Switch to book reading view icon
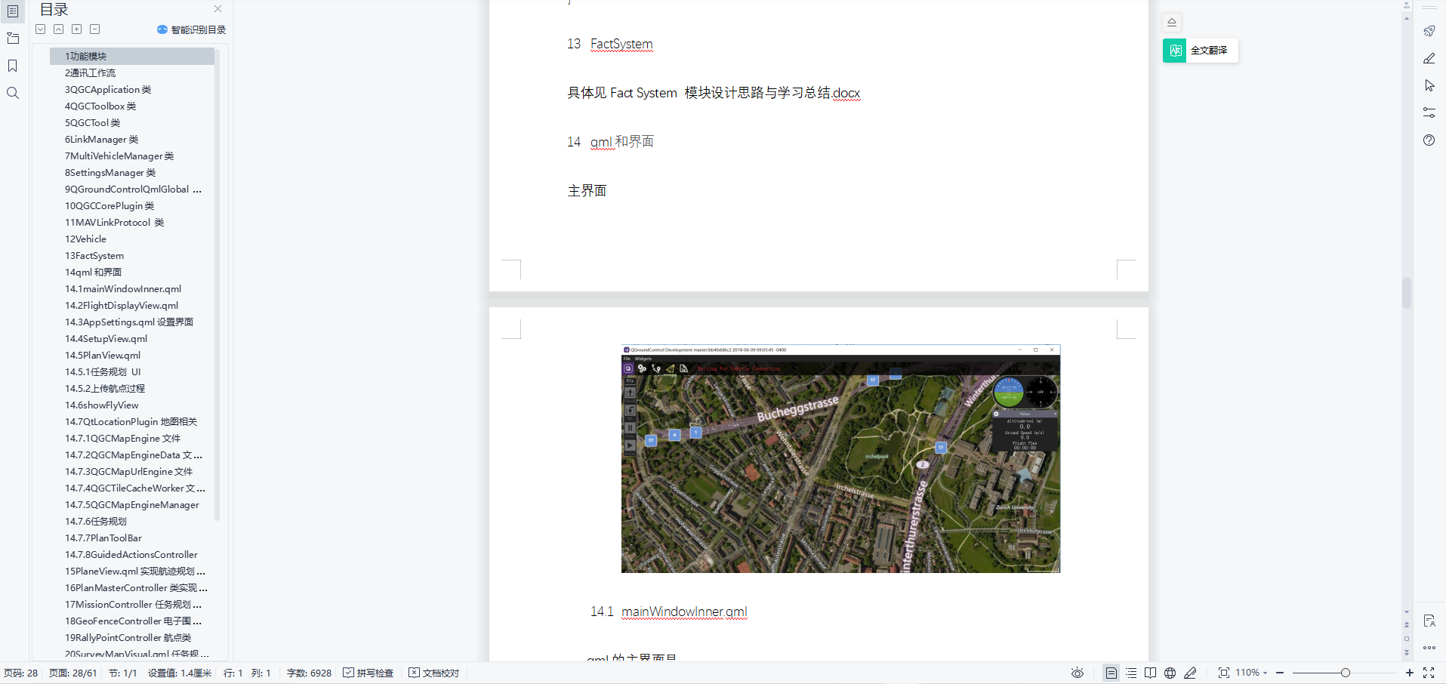The image size is (1446, 684). pos(1150,673)
